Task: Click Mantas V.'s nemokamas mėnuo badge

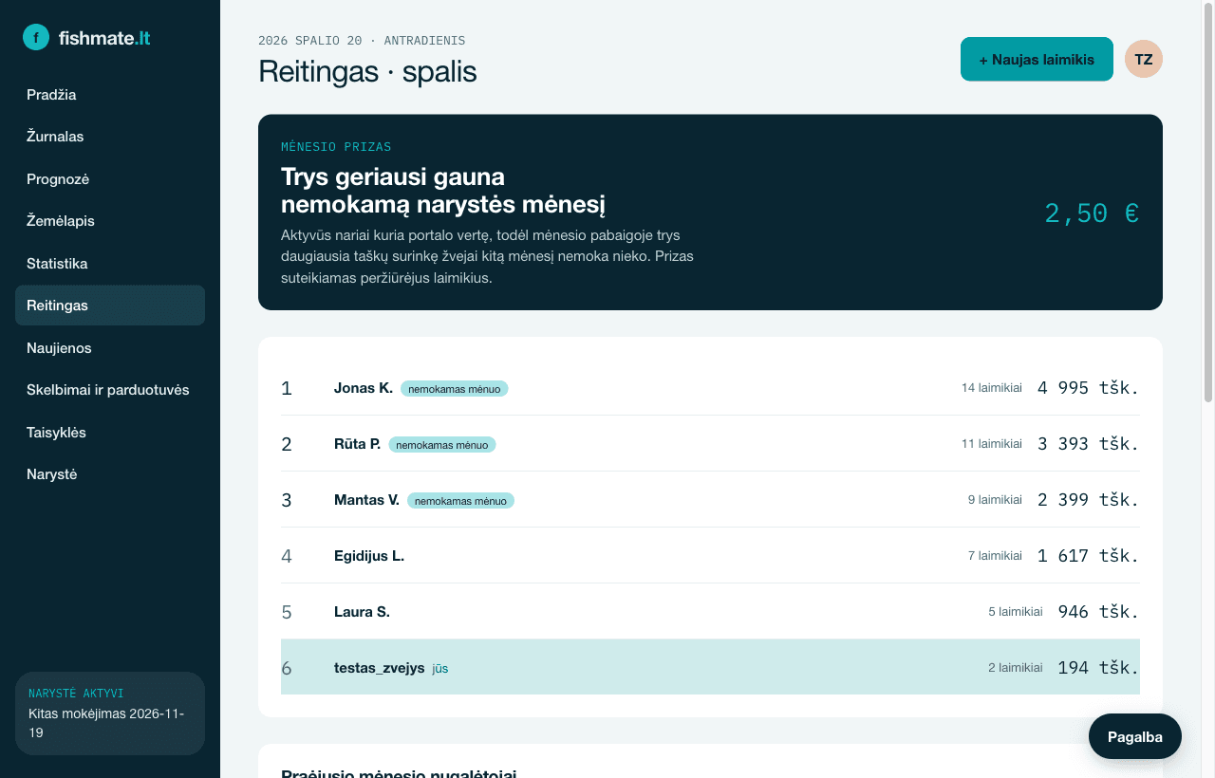Action: 460,501
